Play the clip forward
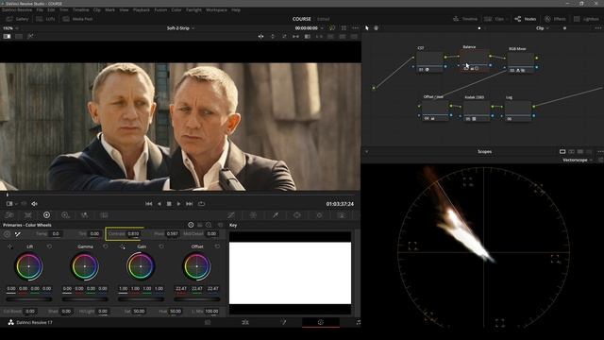Viewport: 604px width, 340px height. tap(178, 204)
